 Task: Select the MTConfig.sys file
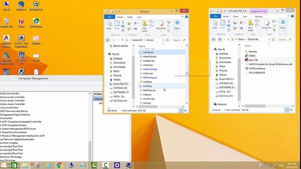[150, 77]
